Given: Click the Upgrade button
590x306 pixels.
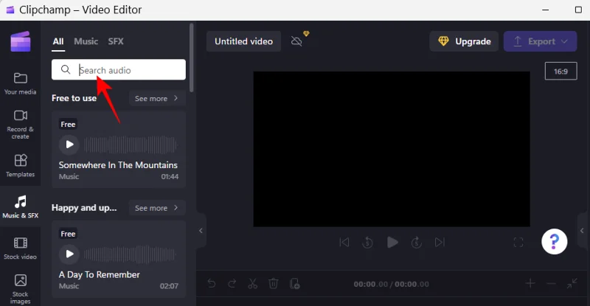Looking at the screenshot, I should tap(464, 41).
